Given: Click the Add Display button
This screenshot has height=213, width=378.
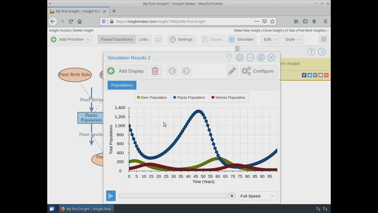Looking at the screenshot, I should [127, 71].
